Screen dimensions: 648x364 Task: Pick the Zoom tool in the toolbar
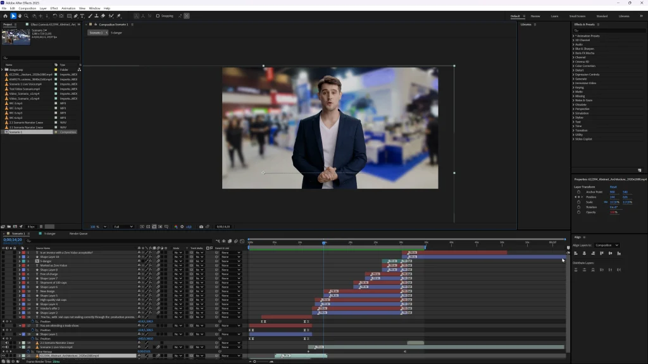pos(26,16)
